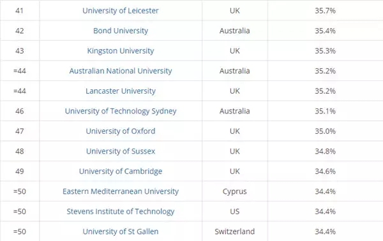
Task: Open University of Technology Sydney link
Action: [x=121, y=111]
